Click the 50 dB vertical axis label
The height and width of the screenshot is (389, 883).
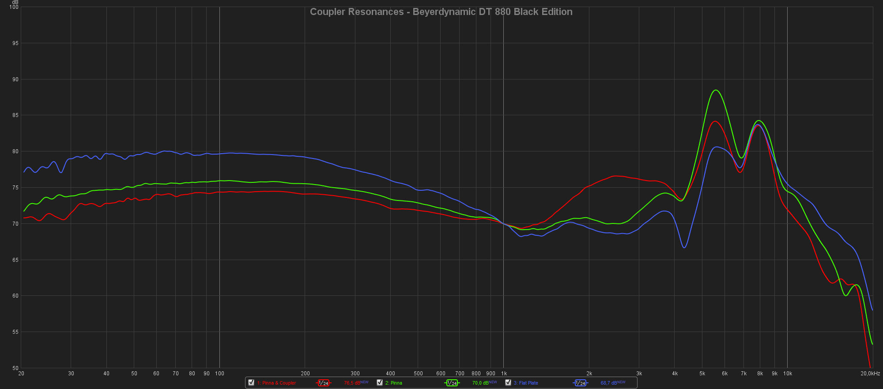tap(15, 368)
